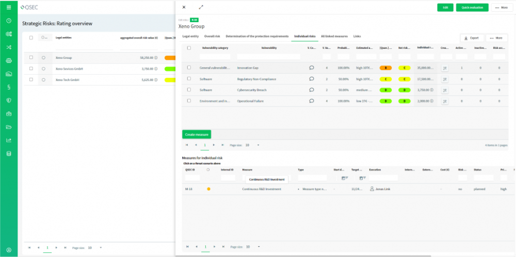Open the hamburger menu in the sidebar
516x257 pixels.
[x=9, y=7]
